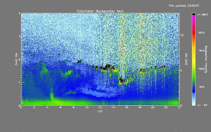Image resolution: width=211 pixels, height=132 pixels.
Task: Click the "<= 0.0" colorbar value
Action: tap(202, 105)
